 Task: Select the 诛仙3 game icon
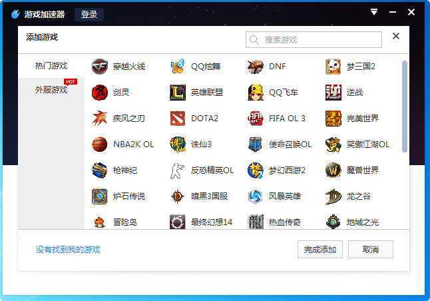(178, 145)
